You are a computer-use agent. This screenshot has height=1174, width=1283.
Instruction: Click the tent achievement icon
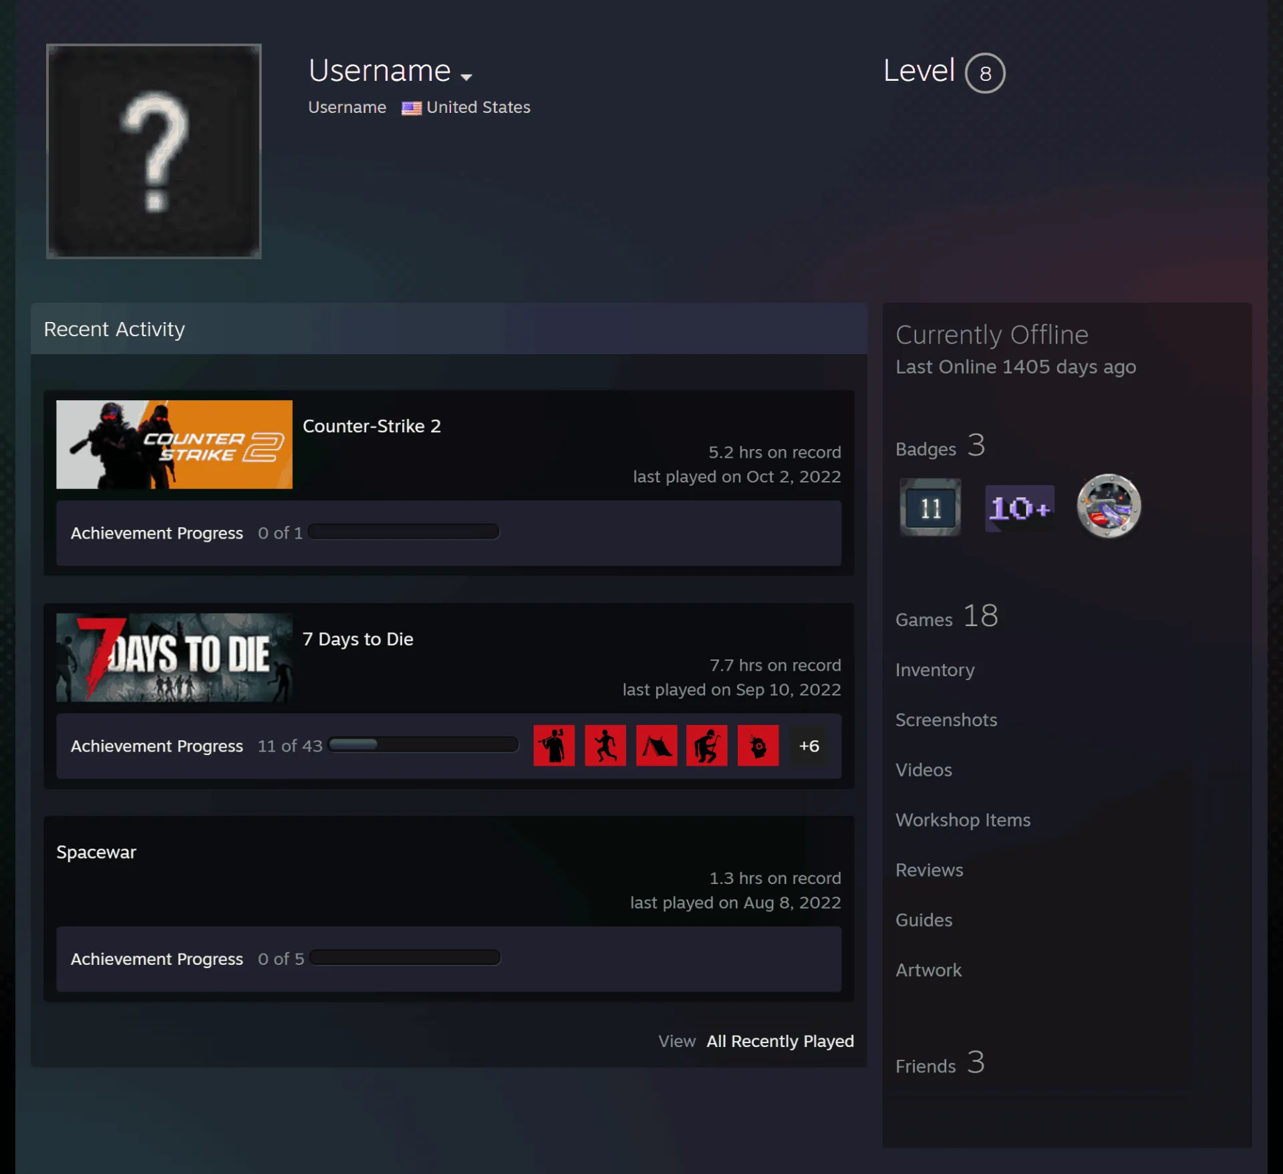point(657,746)
